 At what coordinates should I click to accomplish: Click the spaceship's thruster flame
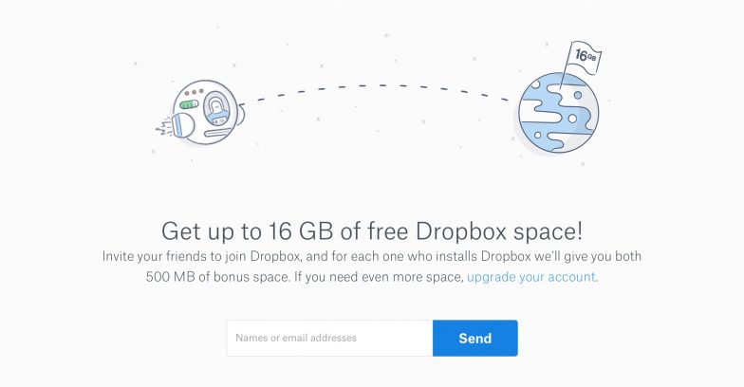tap(164, 127)
